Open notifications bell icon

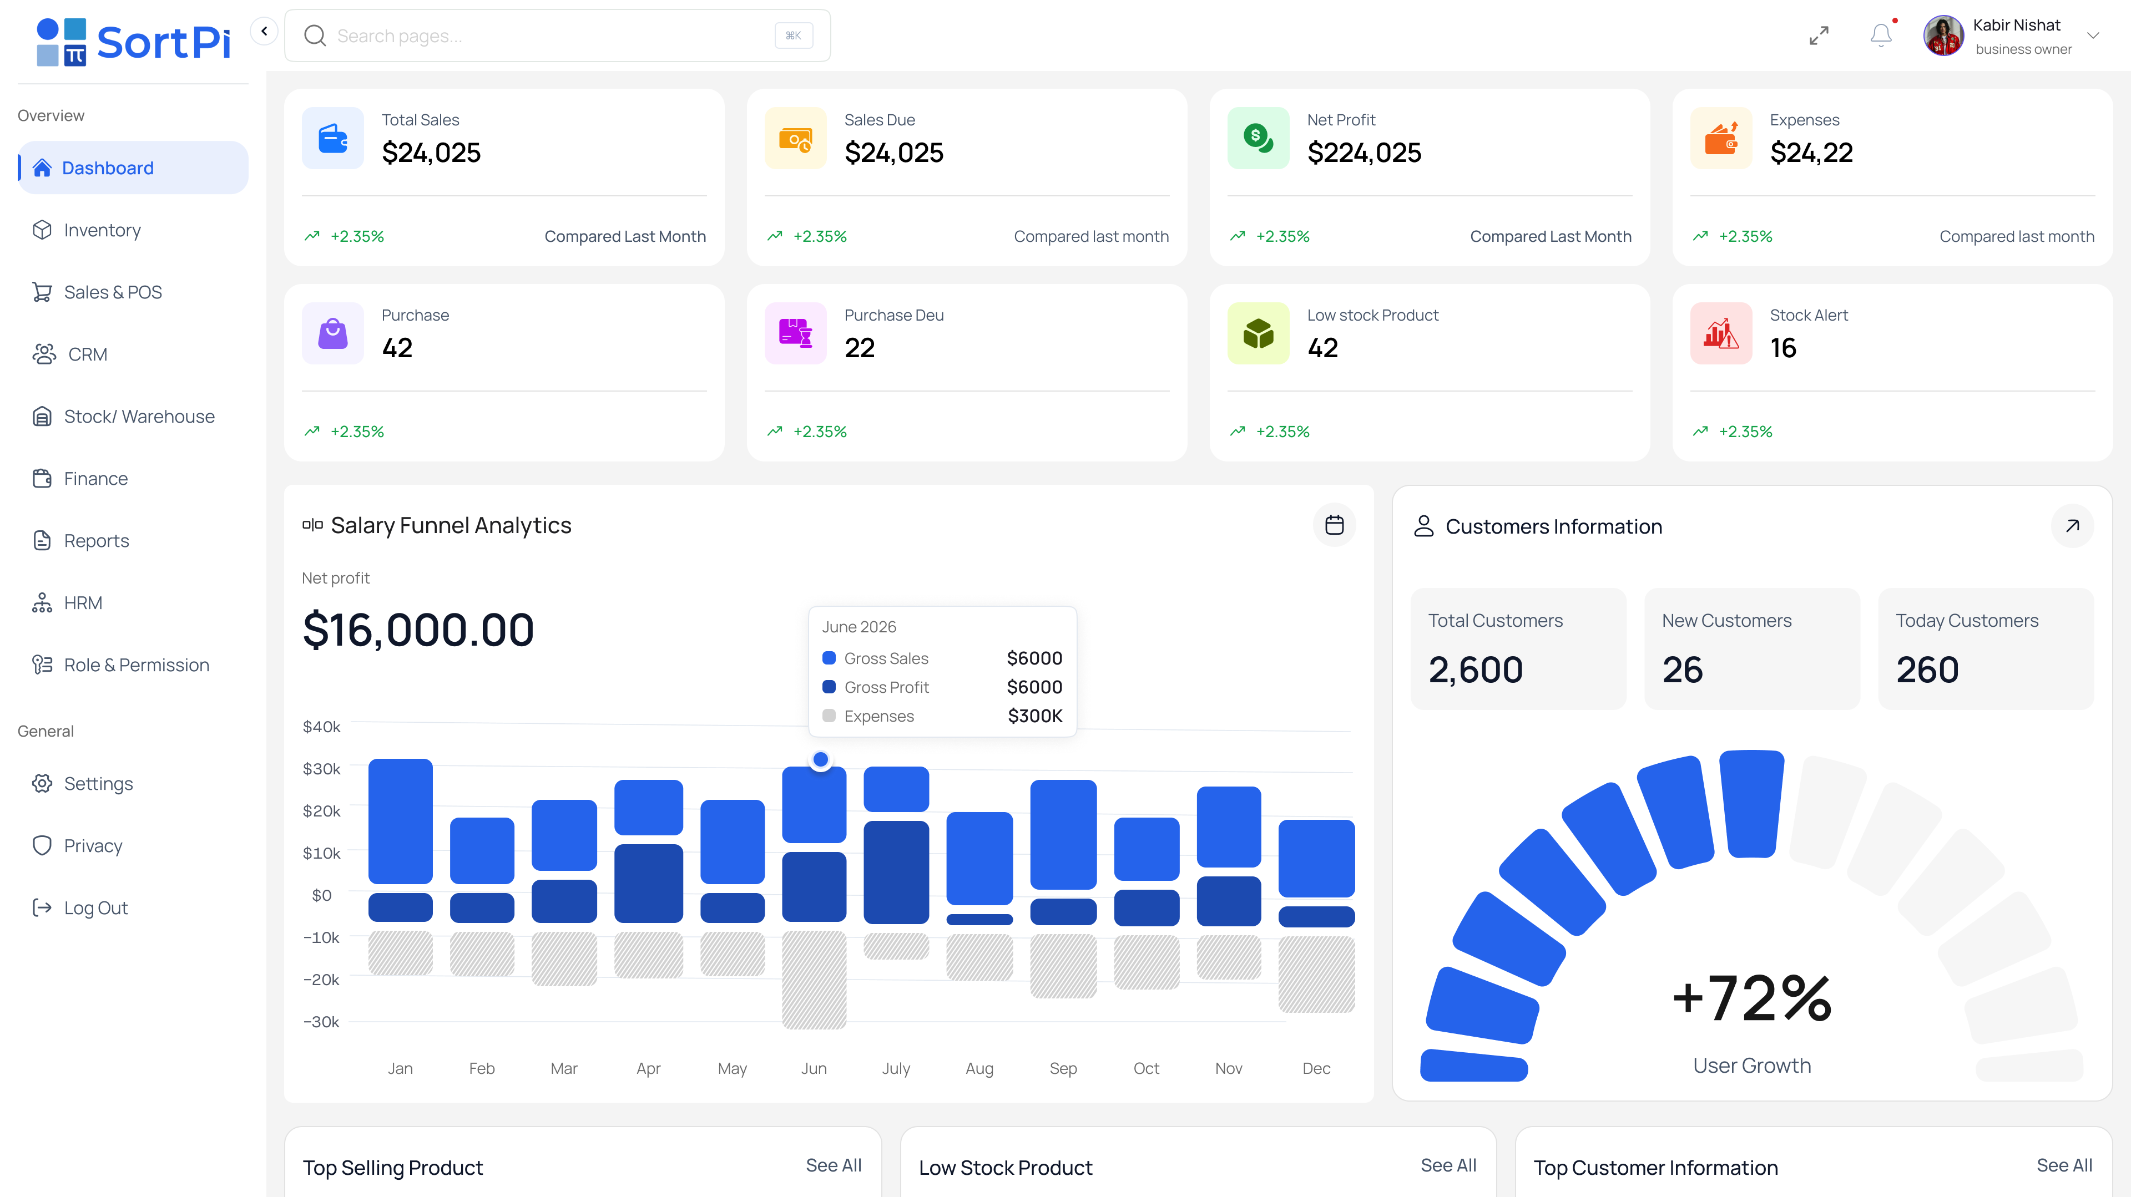coord(1880,35)
